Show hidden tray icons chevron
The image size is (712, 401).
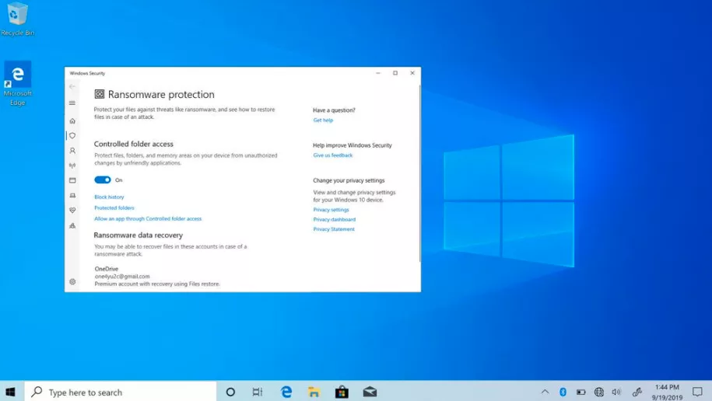(545, 392)
